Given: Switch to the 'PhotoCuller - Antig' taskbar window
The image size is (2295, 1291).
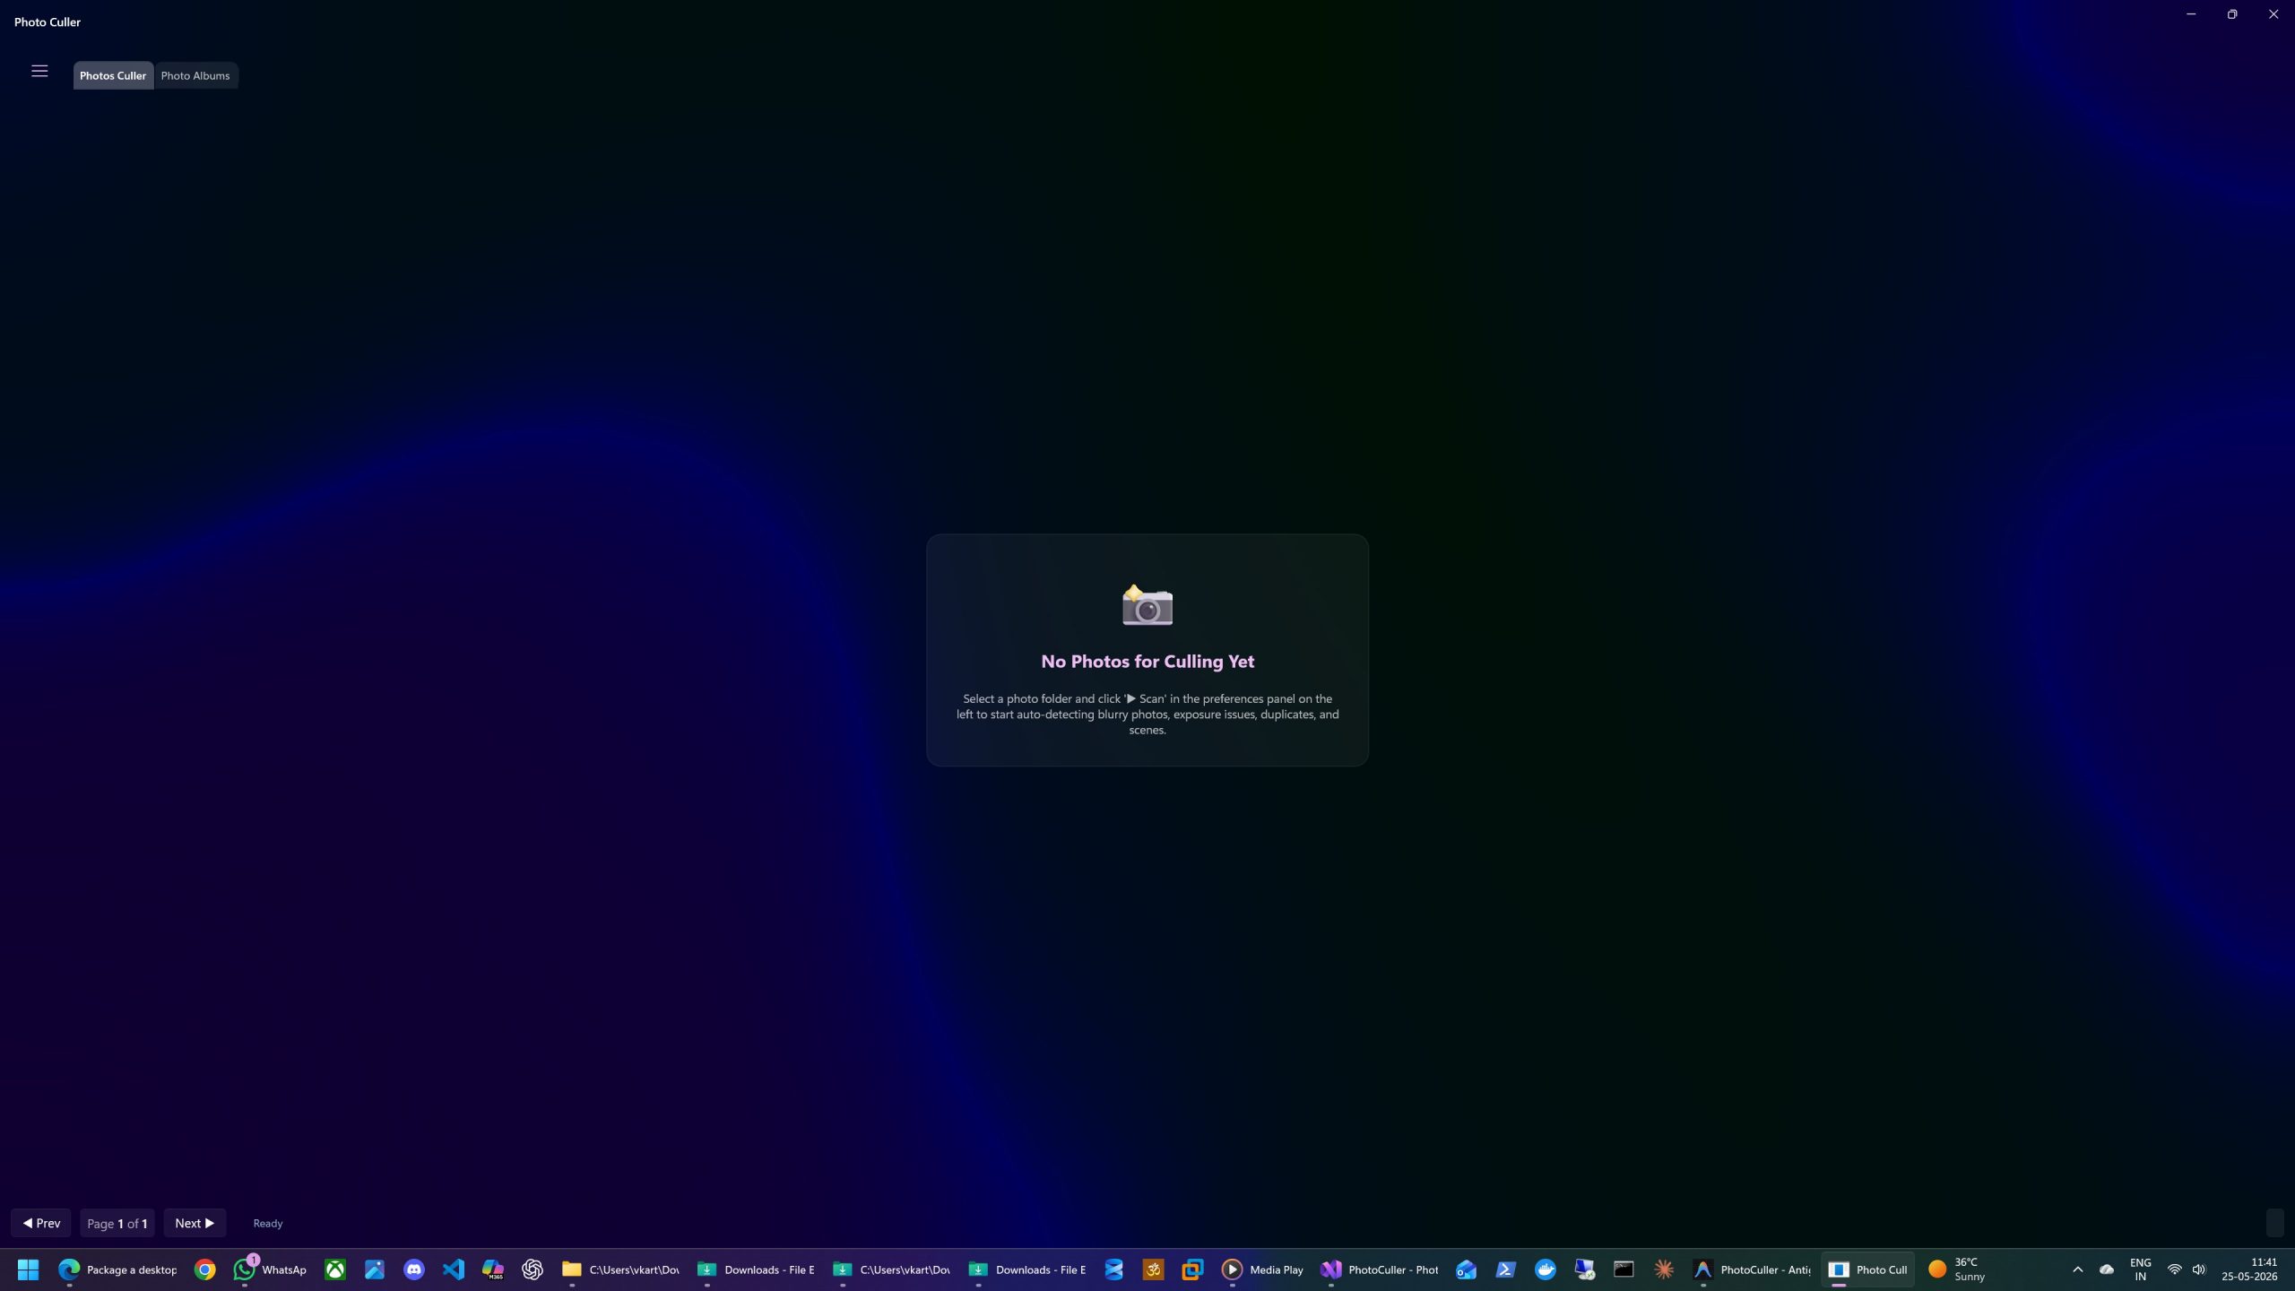Looking at the screenshot, I should click(1752, 1269).
